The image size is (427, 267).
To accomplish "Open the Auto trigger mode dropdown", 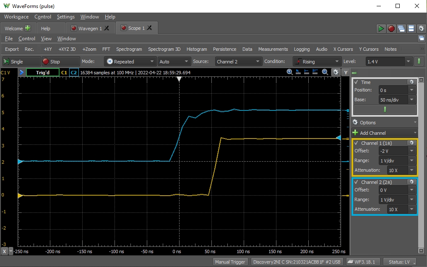I will click(x=174, y=62).
